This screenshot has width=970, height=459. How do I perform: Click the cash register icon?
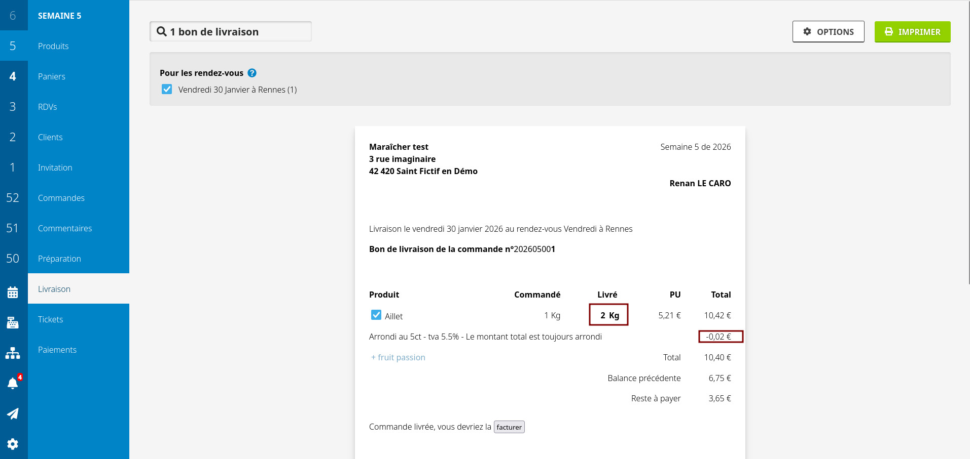click(x=13, y=323)
